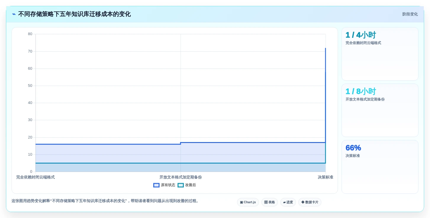Open the 1 / 8小时 data card
Viewport: 430px width, 218px height.
380,110
